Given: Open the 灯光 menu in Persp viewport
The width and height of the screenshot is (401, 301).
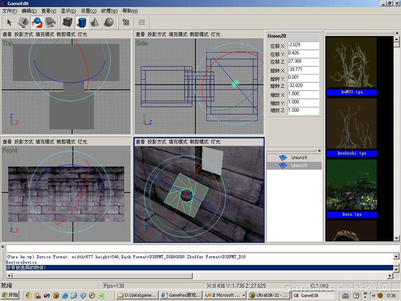Looking at the screenshot, I should tap(215, 142).
